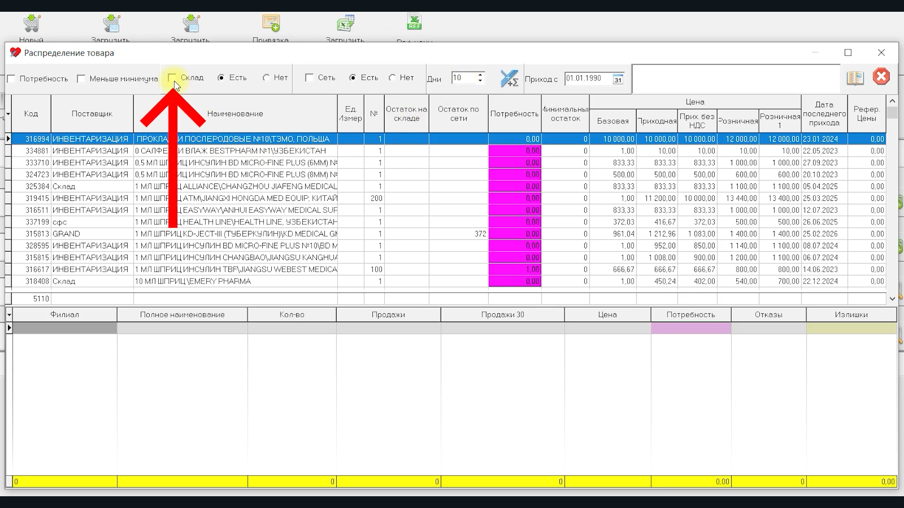Screen dimensions: 904x508
Task: Select the row with code 334881
Action: pos(448,151)
